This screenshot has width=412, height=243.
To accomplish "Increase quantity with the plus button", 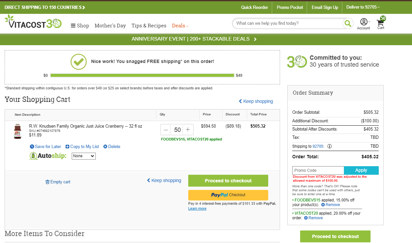I will tap(188, 130).
